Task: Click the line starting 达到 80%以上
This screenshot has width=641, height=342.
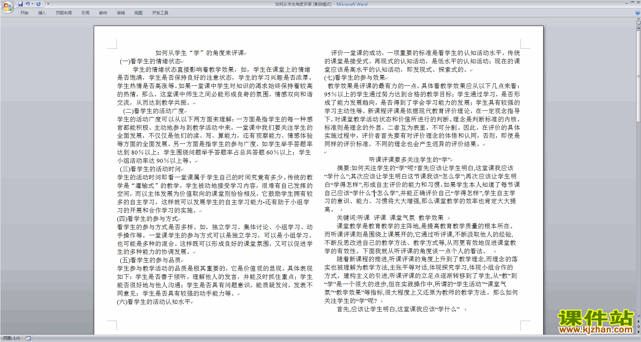Action: pyautogui.click(x=214, y=152)
